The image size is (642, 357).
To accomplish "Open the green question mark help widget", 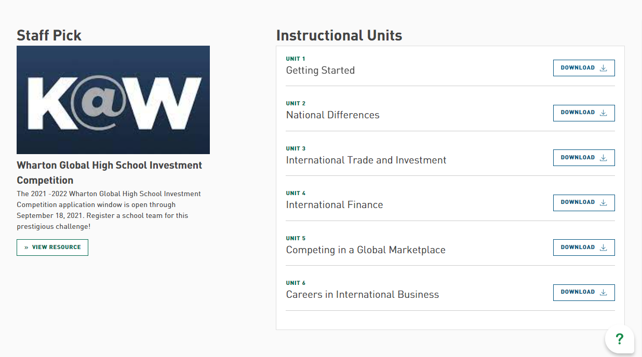I will [619, 339].
